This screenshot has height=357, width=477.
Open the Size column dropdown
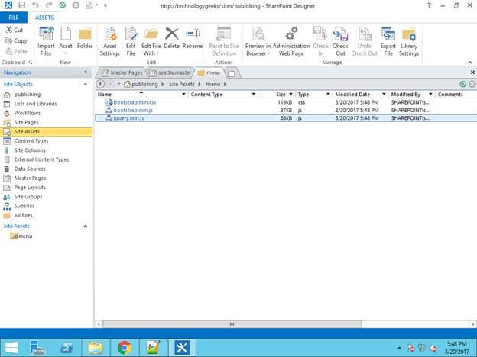[290, 94]
